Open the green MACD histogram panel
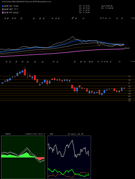The width and height of the screenshot is (135, 179). pyautogui.click(x=23, y=157)
